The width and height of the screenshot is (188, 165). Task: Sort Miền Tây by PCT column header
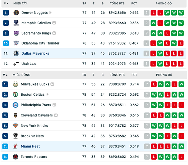tap(134, 3)
